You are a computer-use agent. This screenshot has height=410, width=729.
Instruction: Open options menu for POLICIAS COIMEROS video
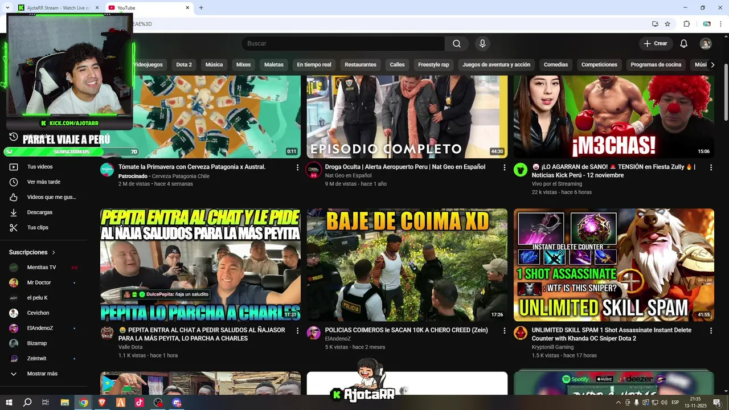pos(504,330)
